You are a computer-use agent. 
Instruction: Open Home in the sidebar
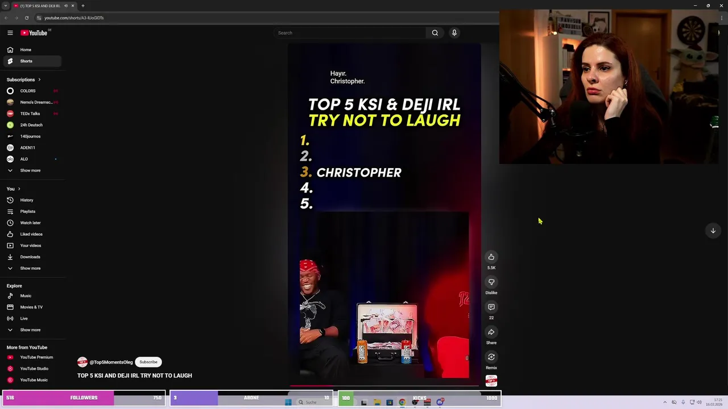coord(31,50)
